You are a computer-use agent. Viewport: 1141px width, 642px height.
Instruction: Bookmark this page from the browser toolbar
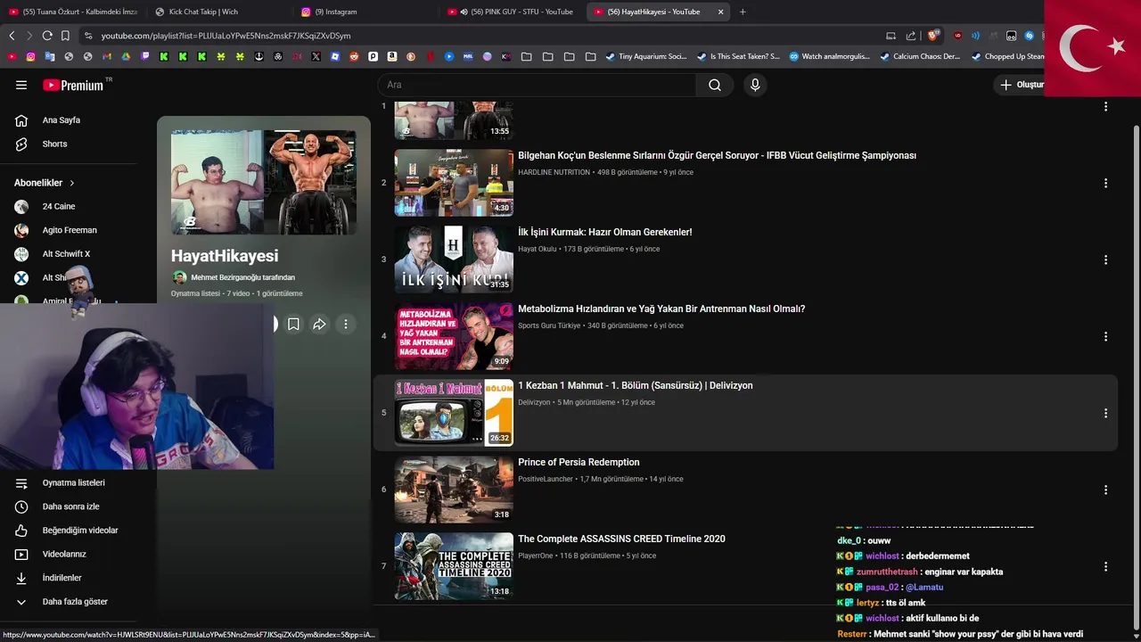tap(65, 36)
